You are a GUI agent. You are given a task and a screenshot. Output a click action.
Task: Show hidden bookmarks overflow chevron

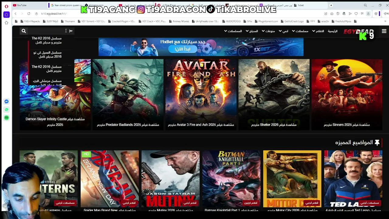[x=386, y=21]
